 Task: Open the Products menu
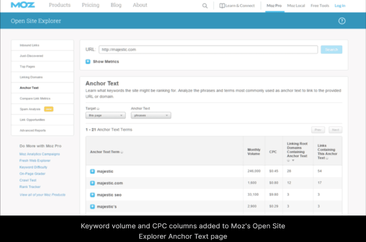pyautogui.click(x=59, y=5)
